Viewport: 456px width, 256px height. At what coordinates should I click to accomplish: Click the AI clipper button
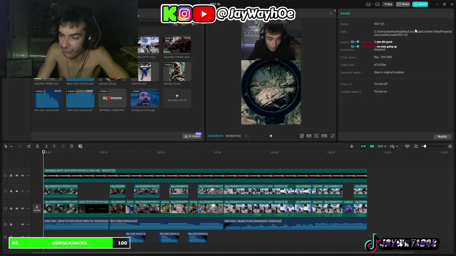tap(192, 136)
